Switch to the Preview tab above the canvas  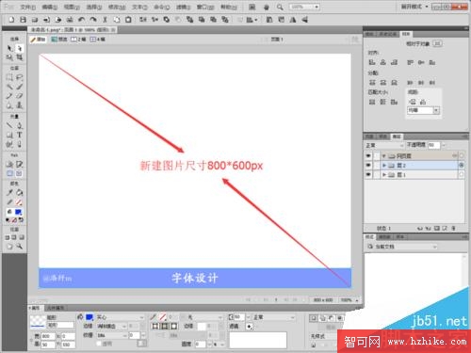pyautogui.click(x=59, y=40)
